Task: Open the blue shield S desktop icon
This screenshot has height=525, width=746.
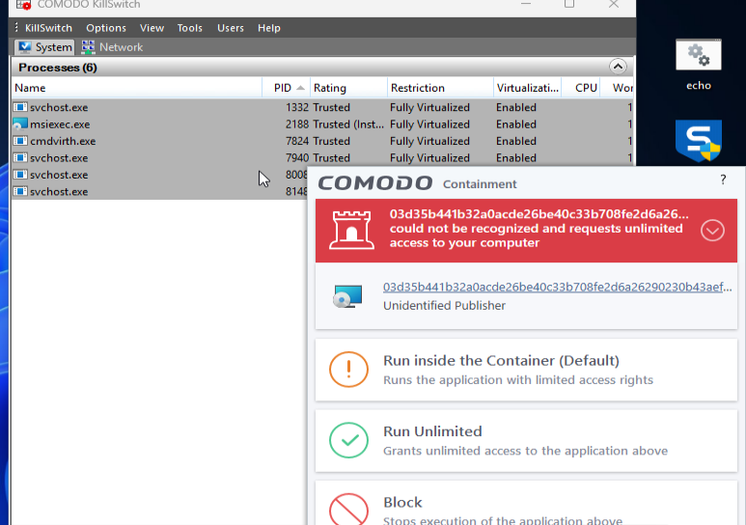Action: (x=699, y=141)
